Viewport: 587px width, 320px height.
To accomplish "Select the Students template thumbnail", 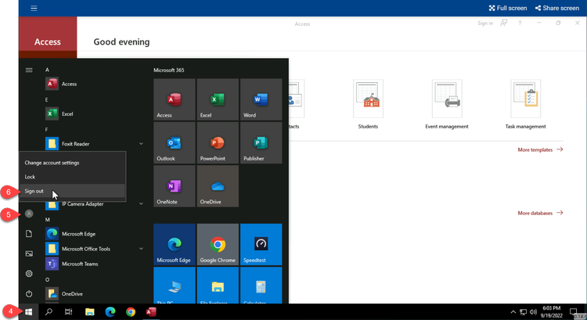I will coord(368,99).
